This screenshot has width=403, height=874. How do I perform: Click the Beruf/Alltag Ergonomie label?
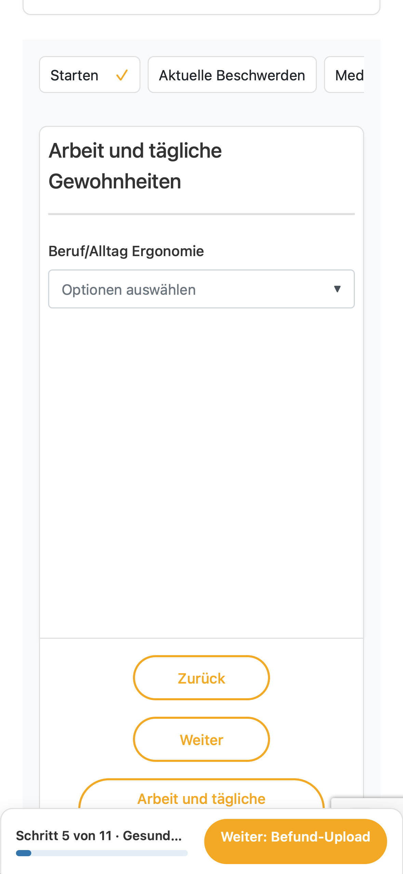[126, 251]
